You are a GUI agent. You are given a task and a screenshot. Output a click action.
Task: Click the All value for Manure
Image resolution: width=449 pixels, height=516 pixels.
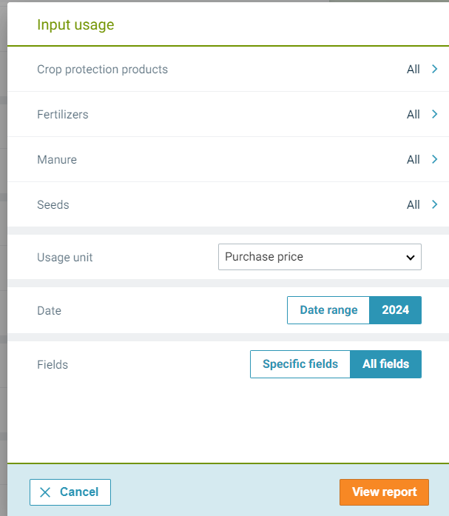point(413,160)
